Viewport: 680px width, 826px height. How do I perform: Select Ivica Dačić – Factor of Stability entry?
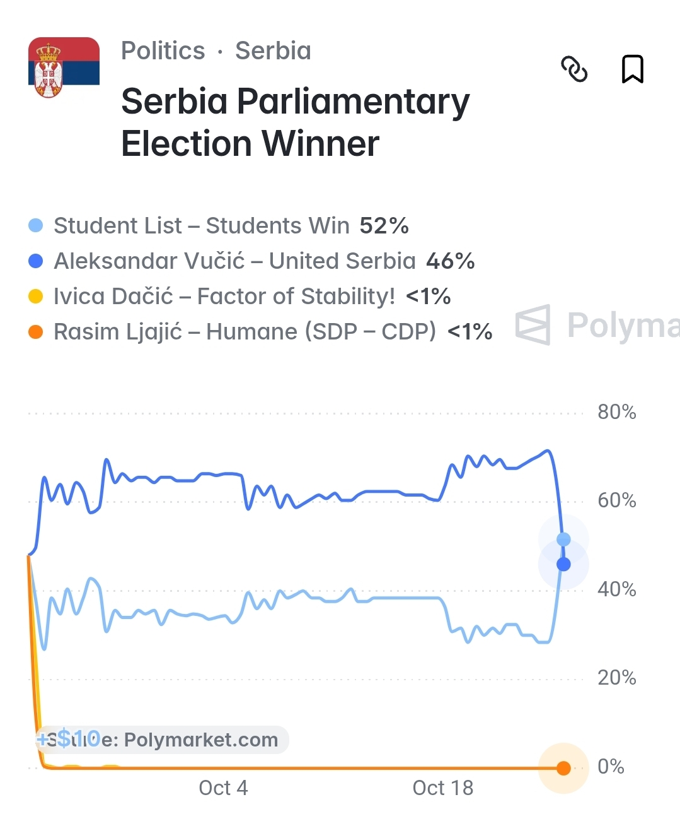[239, 296]
